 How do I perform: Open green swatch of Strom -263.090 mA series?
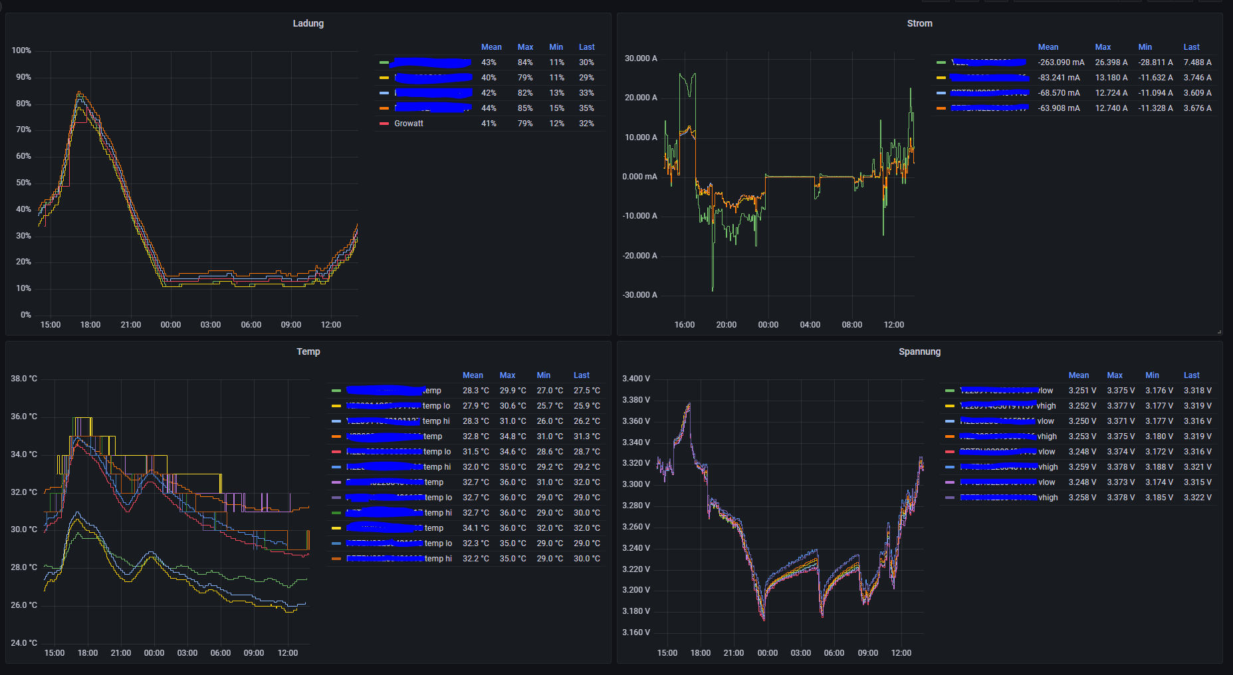click(x=941, y=62)
